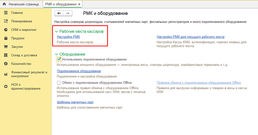Click the Продажи shopping bag icon
This screenshot has height=135, width=258.
pyautogui.click(x=5, y=38)
